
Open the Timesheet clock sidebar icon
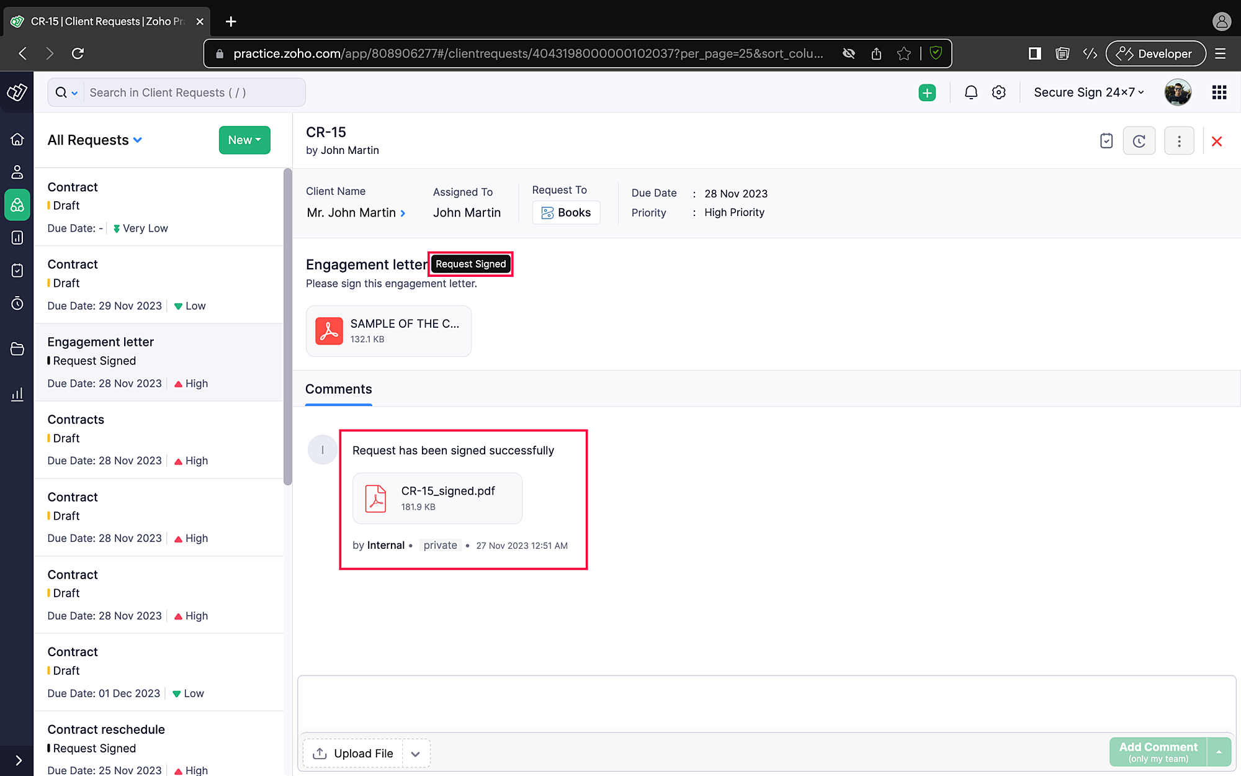17,303
